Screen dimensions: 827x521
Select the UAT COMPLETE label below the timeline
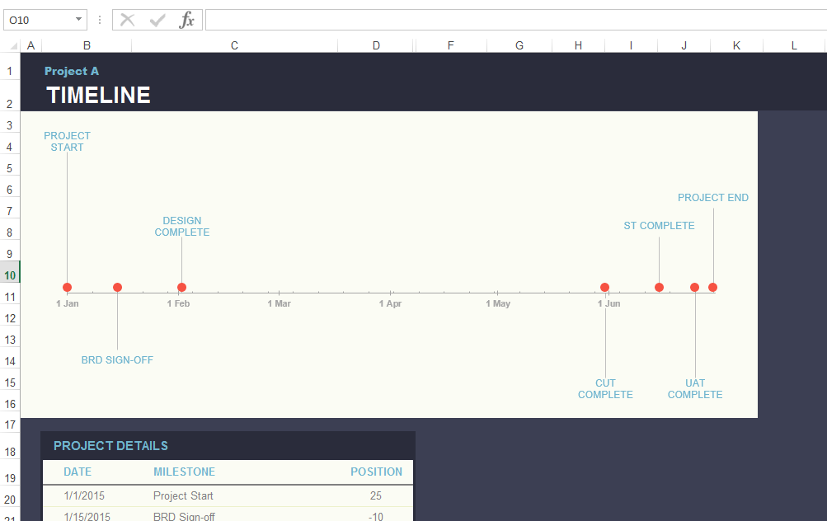[694, 388]
